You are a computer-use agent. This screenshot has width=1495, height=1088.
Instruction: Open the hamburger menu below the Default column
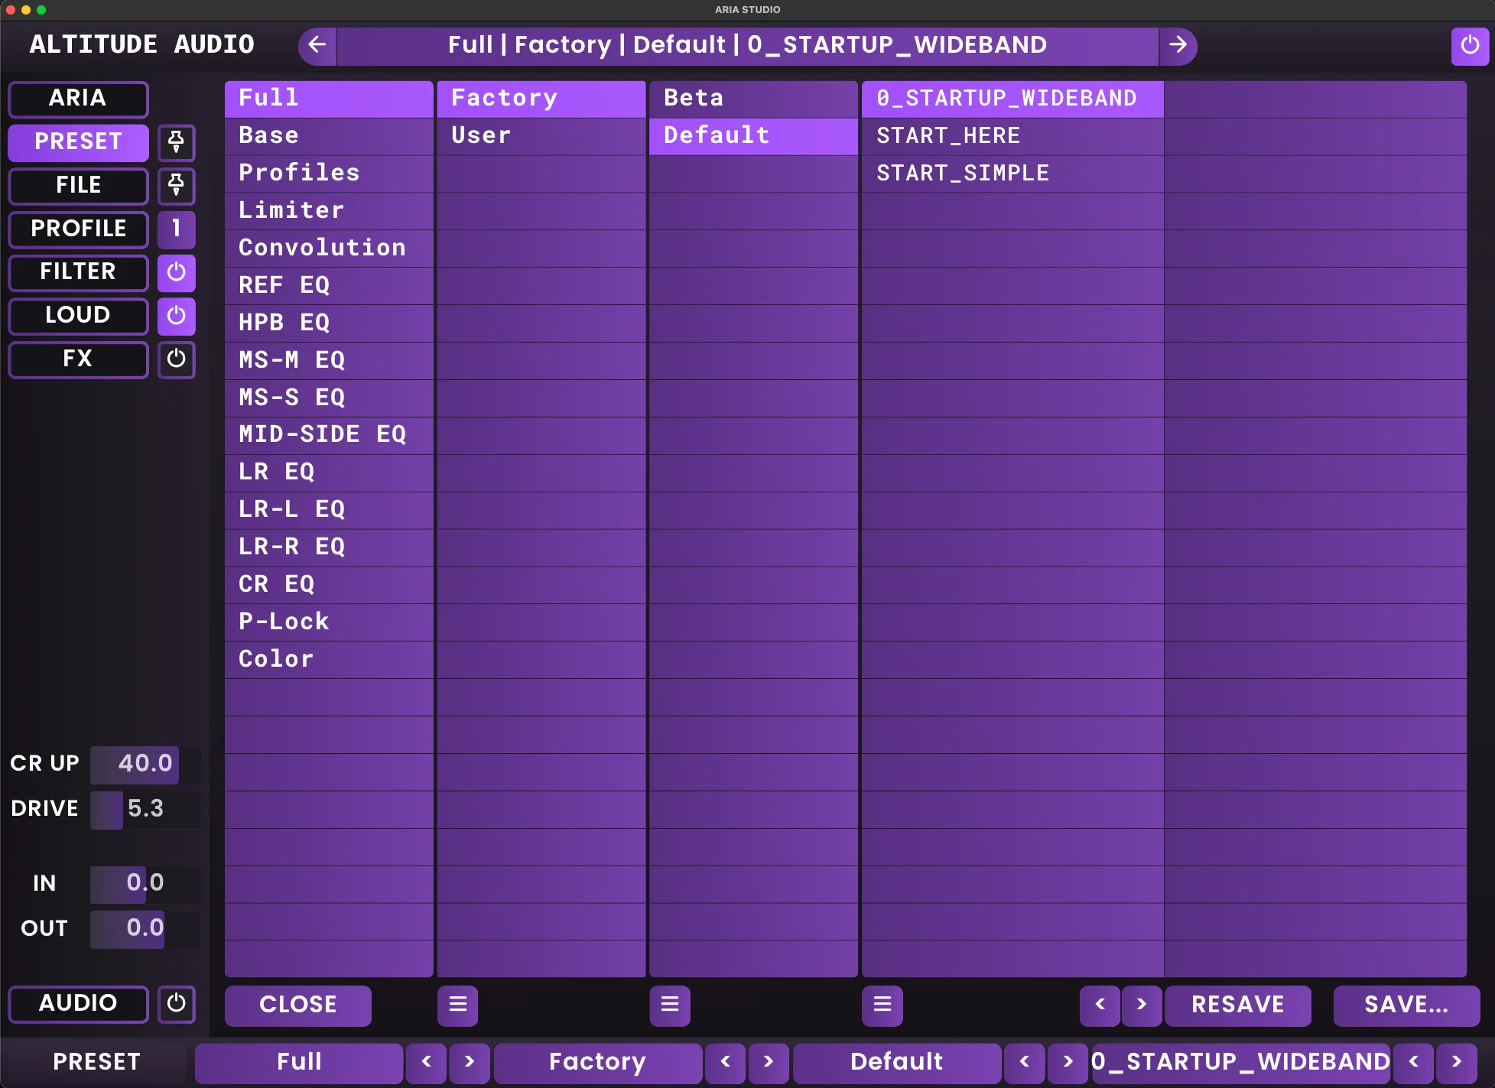[x=882, y=1005]
